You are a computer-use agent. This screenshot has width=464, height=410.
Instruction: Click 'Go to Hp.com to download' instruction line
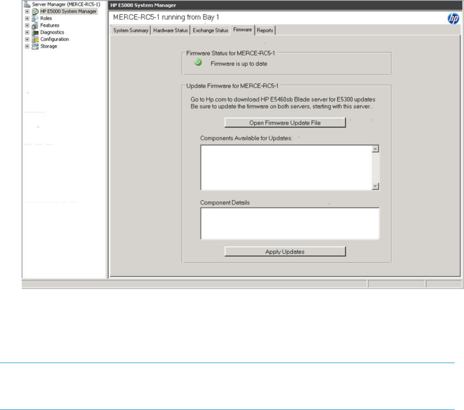(283, 99)
